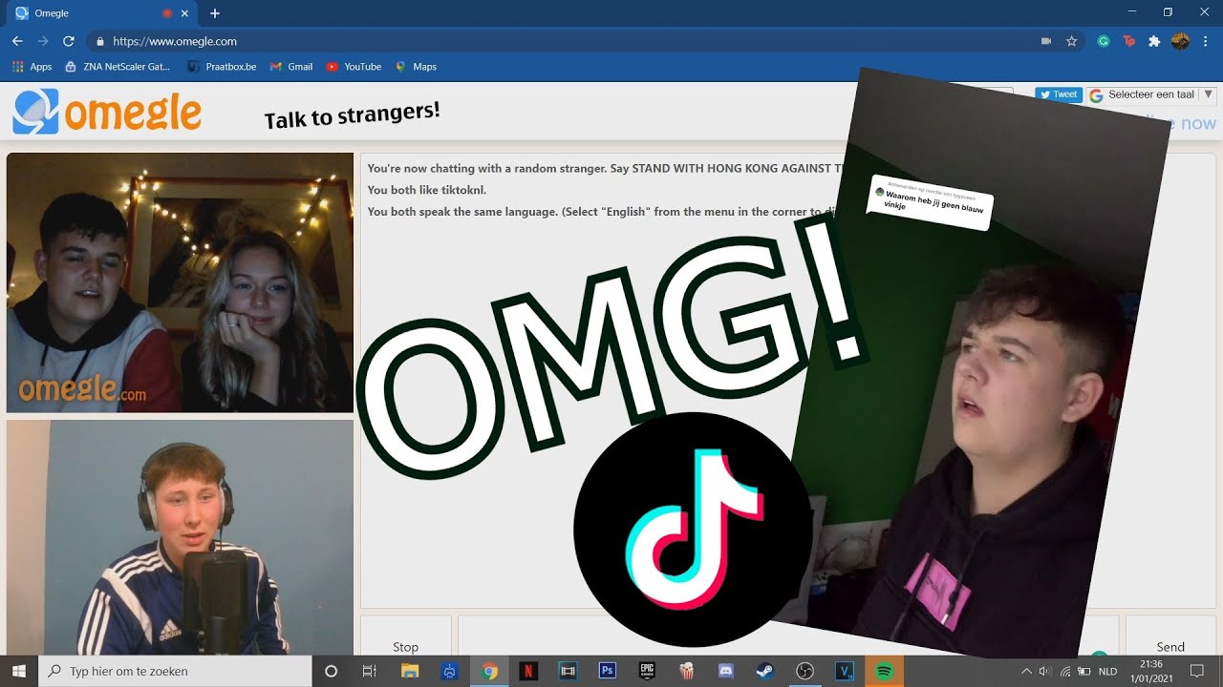The image size is (1223, 687).
Task: Open the Chrome profile avatar
Action: coord(1180,41)
